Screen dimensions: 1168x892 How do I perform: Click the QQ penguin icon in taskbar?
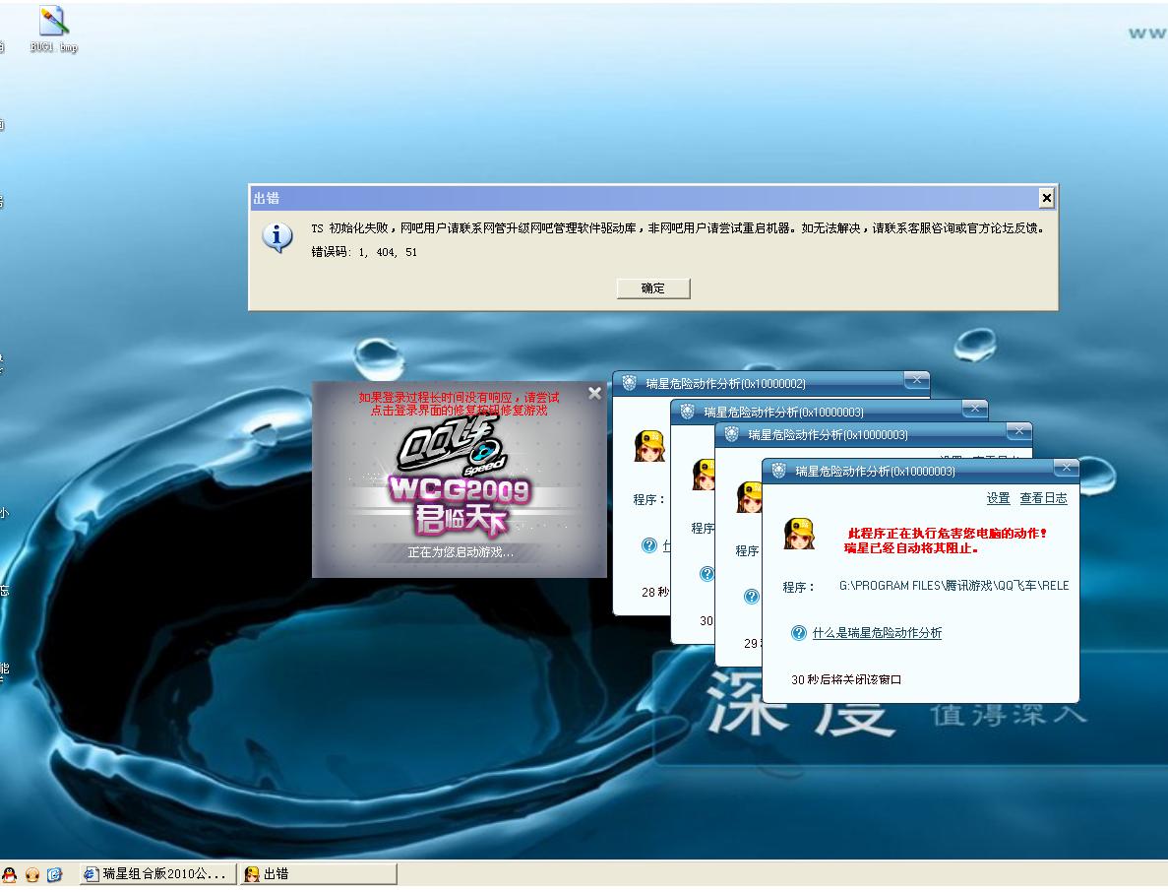tap(9, 875)
